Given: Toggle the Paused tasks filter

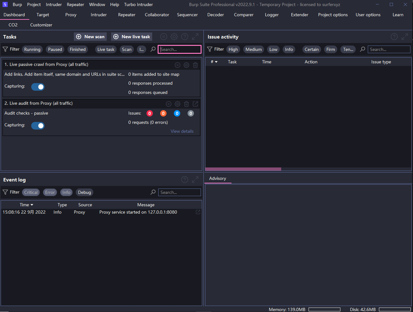Looking at the screenshot, I should pos(55,49).
